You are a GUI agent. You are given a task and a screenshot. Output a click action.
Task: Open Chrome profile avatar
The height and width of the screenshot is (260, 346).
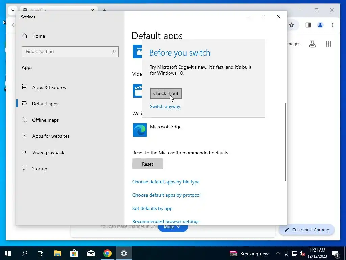pos(320,25)
